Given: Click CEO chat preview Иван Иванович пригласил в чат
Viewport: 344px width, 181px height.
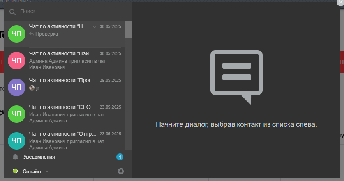Looking at the screenshot, I should coord(67,118).
